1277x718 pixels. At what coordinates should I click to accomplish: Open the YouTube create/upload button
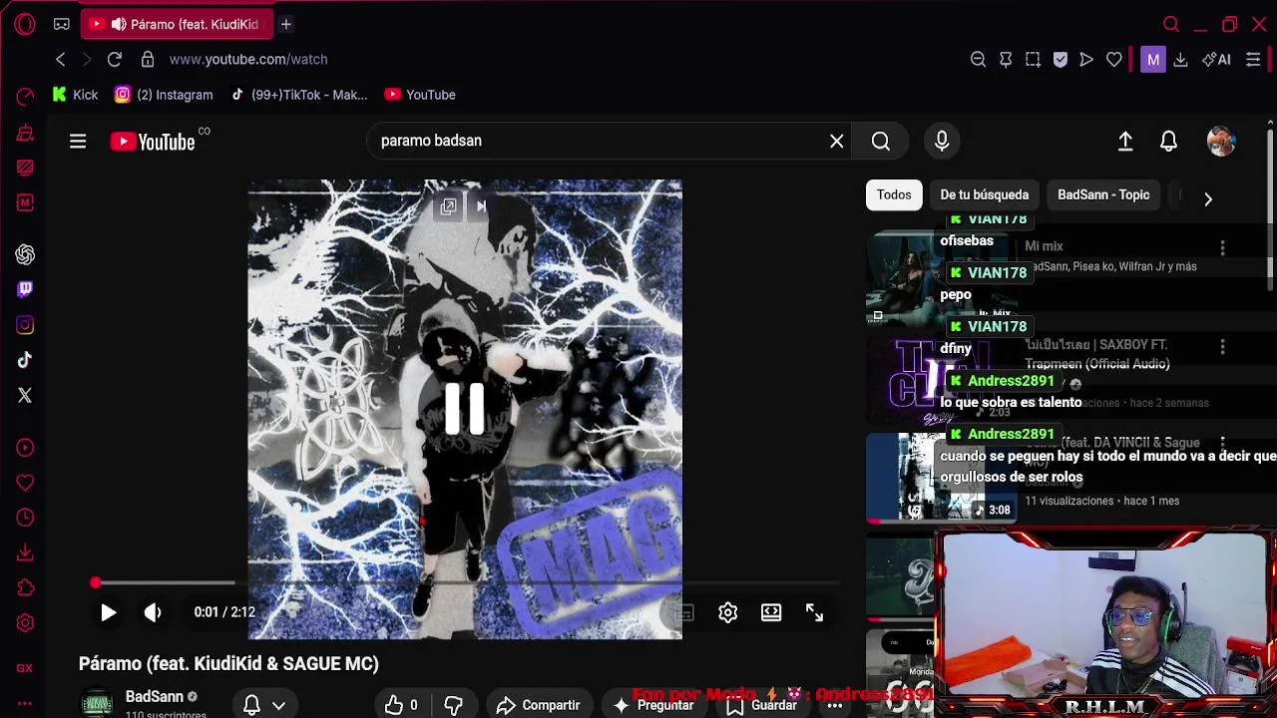point(1125,142)
